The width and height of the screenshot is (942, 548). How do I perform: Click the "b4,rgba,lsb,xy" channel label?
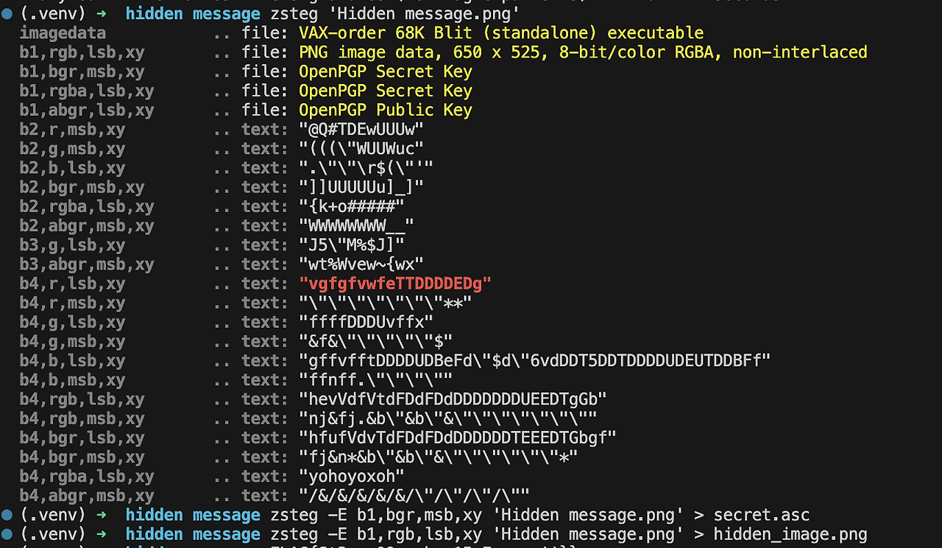click(87, 477)
